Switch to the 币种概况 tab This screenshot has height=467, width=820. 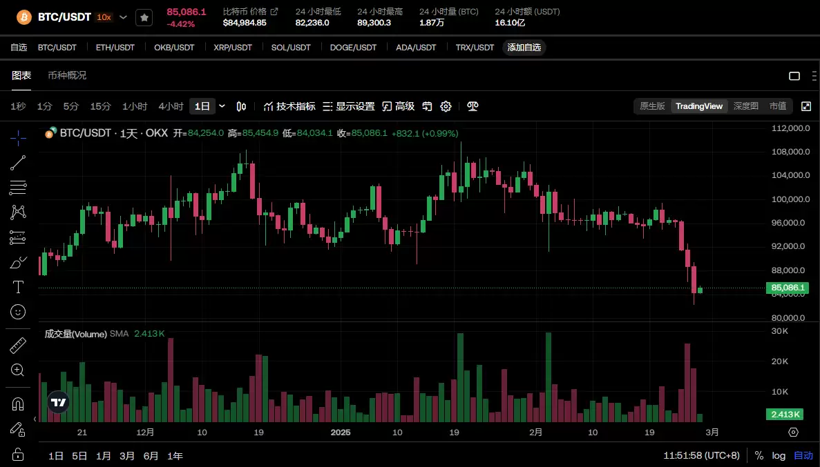coord(67,75)
